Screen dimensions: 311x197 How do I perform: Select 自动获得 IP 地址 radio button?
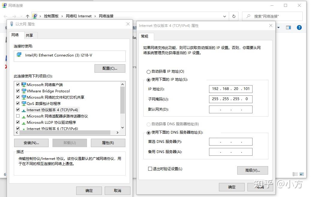tap(148, 71)
